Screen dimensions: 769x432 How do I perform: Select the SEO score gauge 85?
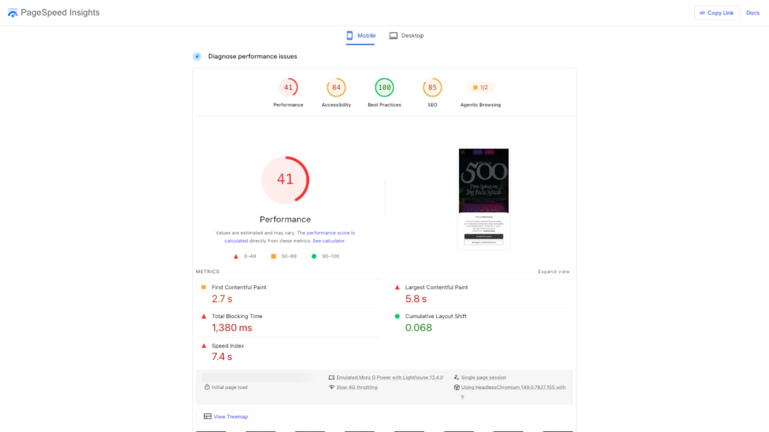433,87
